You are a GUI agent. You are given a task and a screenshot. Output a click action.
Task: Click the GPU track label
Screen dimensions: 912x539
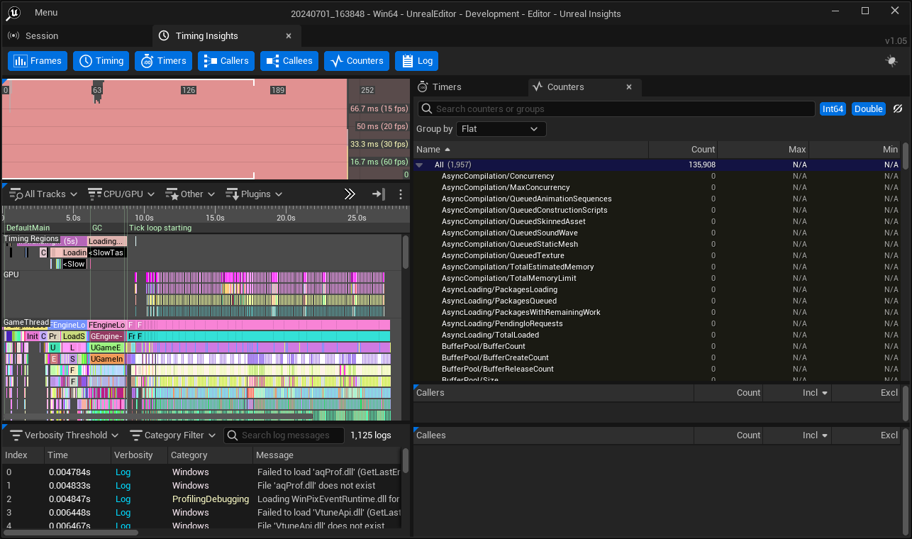11,274
